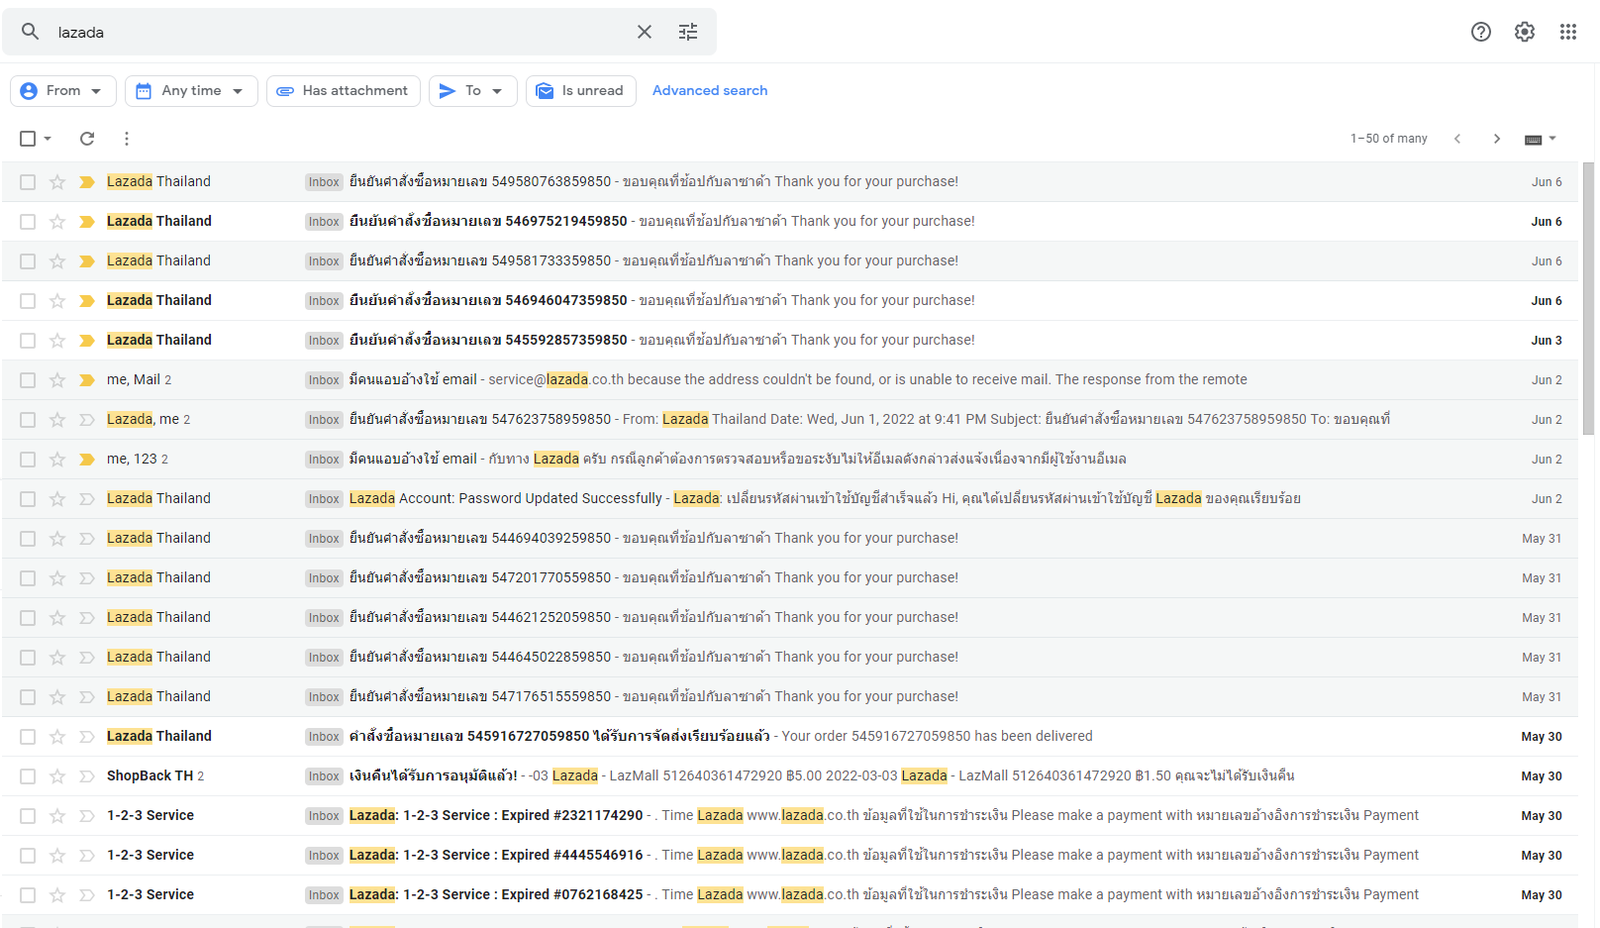The height and width of the screenshot is (928, 1600).
Task: Star the order 544694039259850 email
Action: [x=57, y=539]
